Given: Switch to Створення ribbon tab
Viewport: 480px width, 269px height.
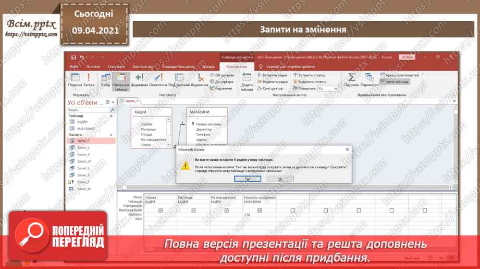Looking at the screenshot, I should point(116,66).
